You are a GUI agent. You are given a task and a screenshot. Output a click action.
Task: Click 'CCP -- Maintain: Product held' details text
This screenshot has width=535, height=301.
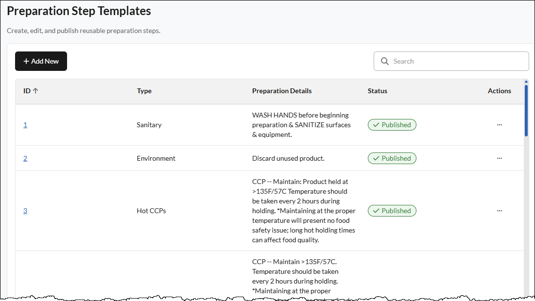pyautogui.click(x=300, y=182)
